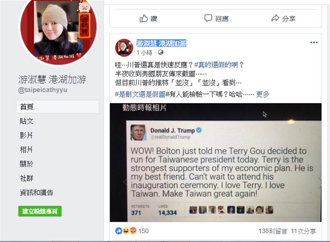Click the thumbs-up 讚 icon
Screen dimensions: 330x242
tap(144, 19)
